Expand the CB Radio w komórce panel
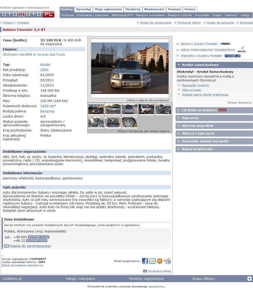The height and width of the screenshot is (293, 253). [214, 110]
